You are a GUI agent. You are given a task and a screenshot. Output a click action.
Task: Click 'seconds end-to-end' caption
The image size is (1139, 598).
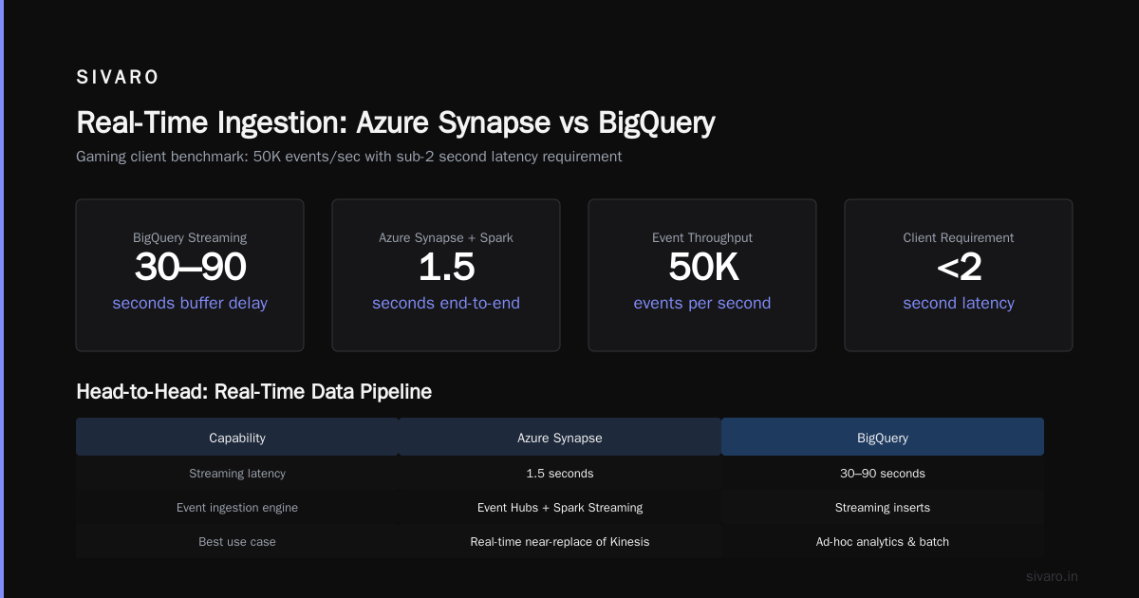coord(446,304)
